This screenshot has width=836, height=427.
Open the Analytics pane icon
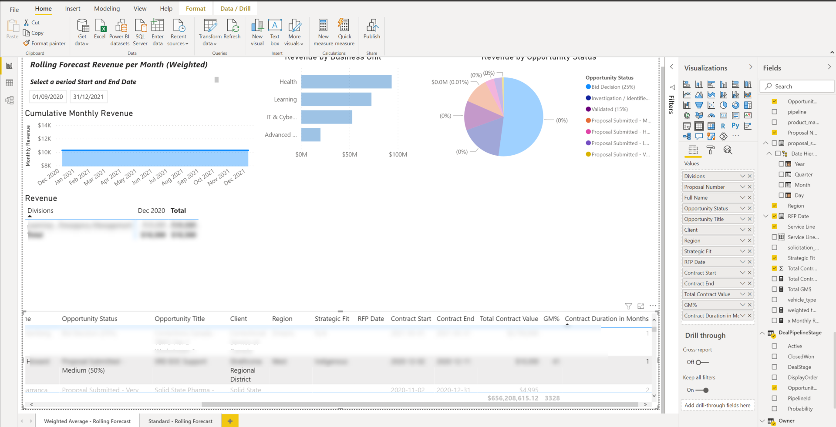(x=728, y=150)
